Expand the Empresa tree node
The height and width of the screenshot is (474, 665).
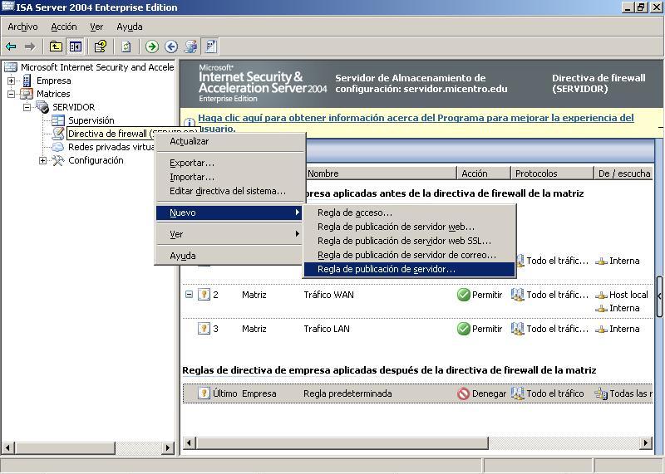tap(12, 81)
